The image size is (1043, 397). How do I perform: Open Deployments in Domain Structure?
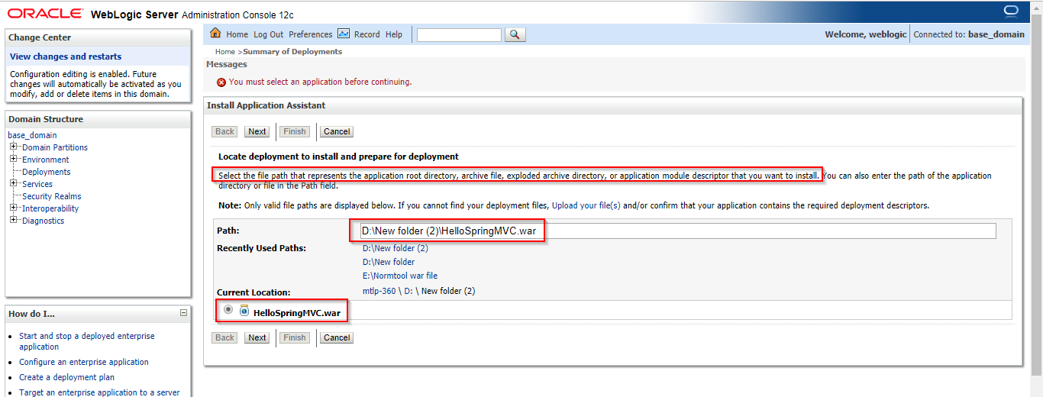(46, 172)
